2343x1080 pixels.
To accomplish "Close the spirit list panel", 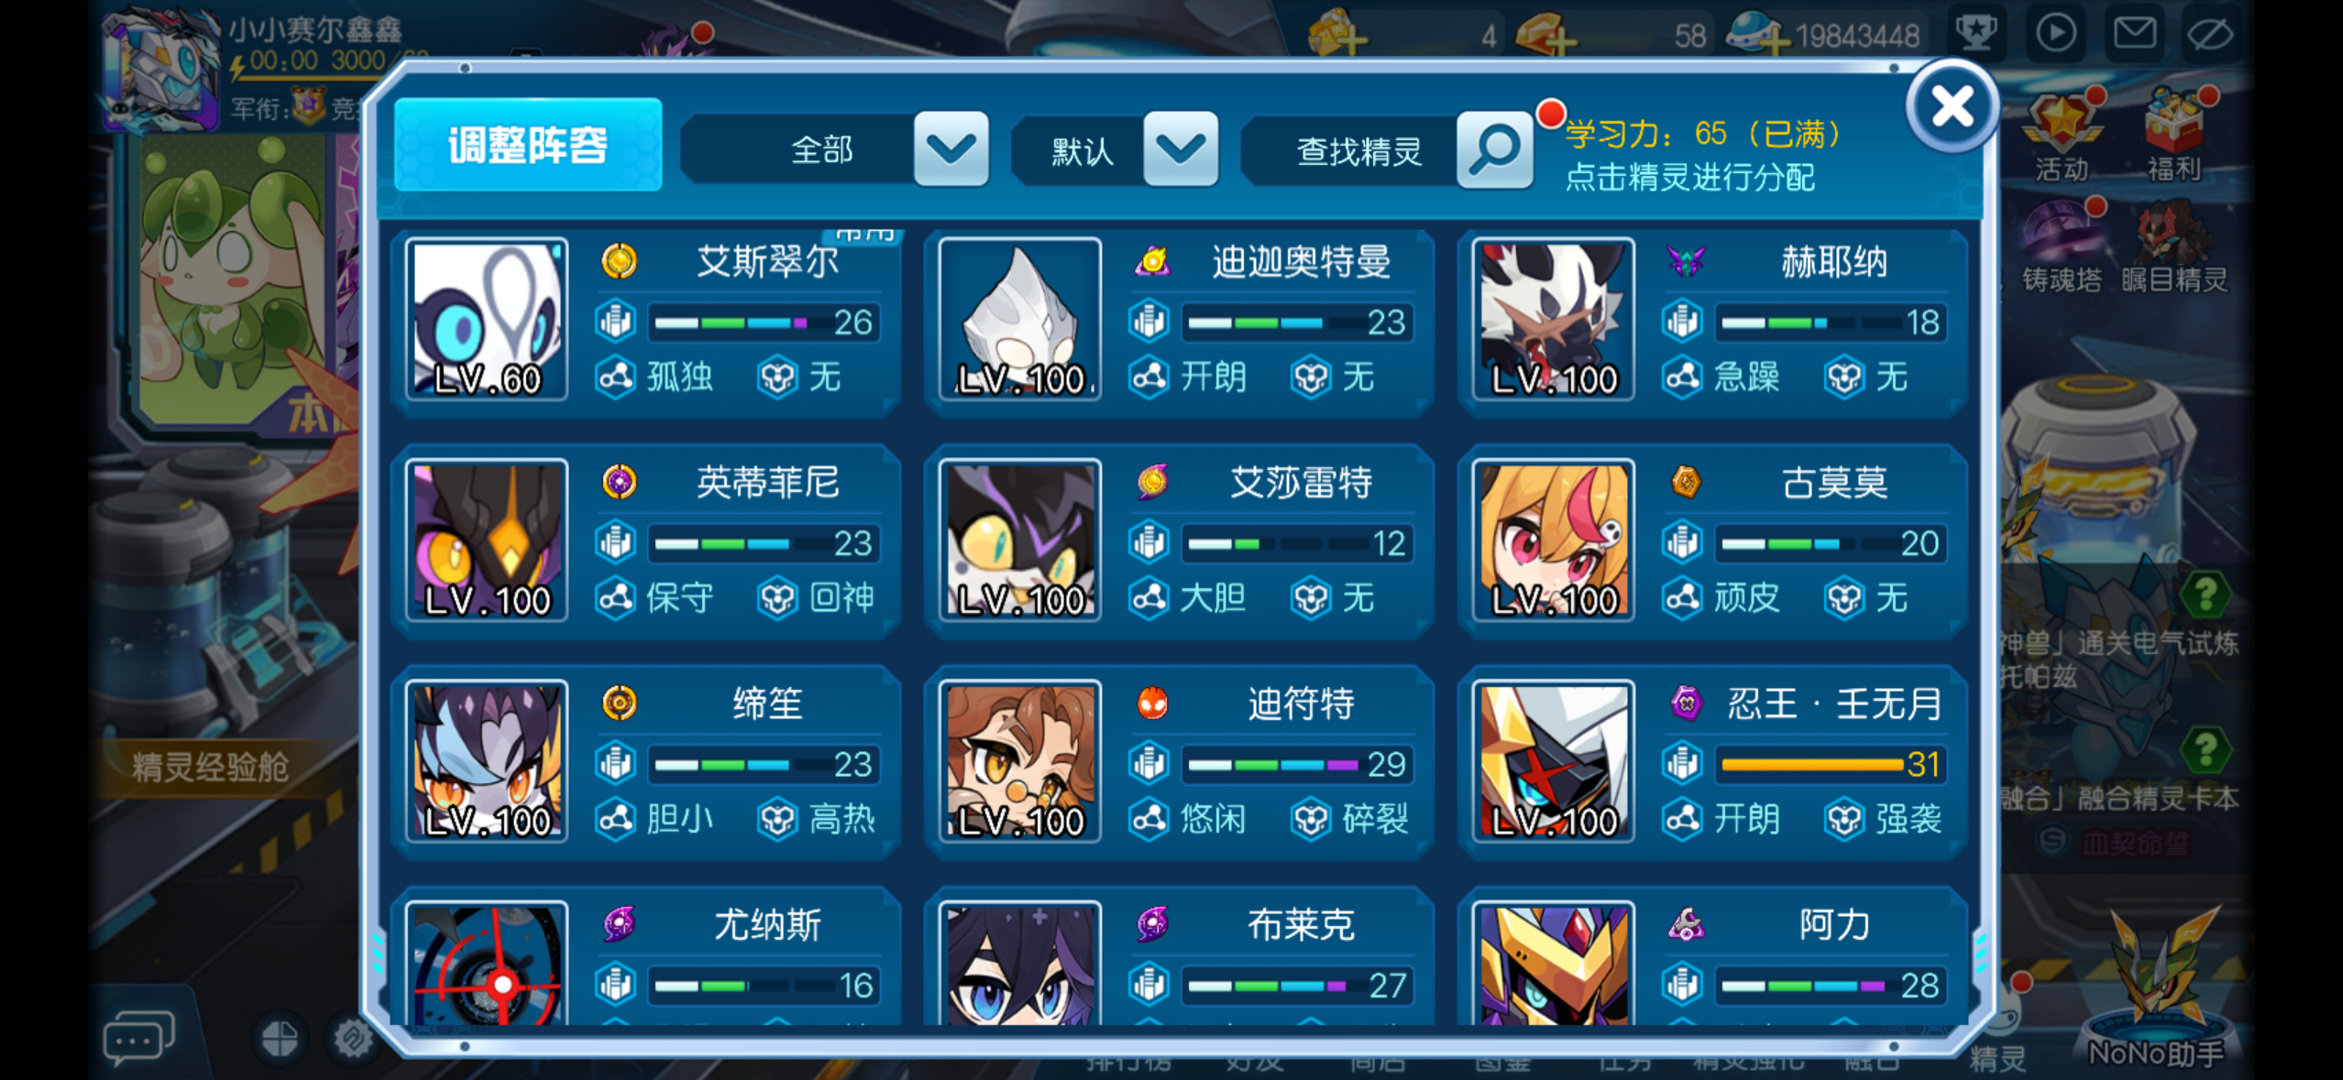I will click(1952, 107).
